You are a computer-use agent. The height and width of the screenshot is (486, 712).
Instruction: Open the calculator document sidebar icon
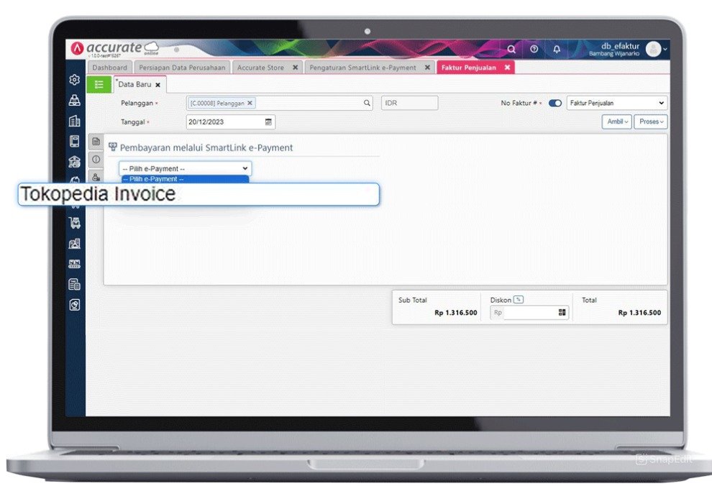point(75,284)
